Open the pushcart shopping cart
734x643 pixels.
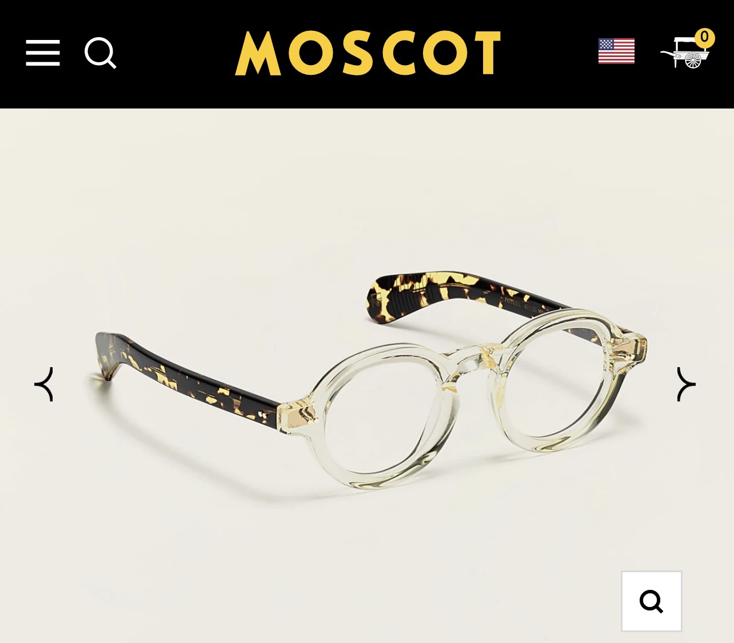click(x=685, y=53)
